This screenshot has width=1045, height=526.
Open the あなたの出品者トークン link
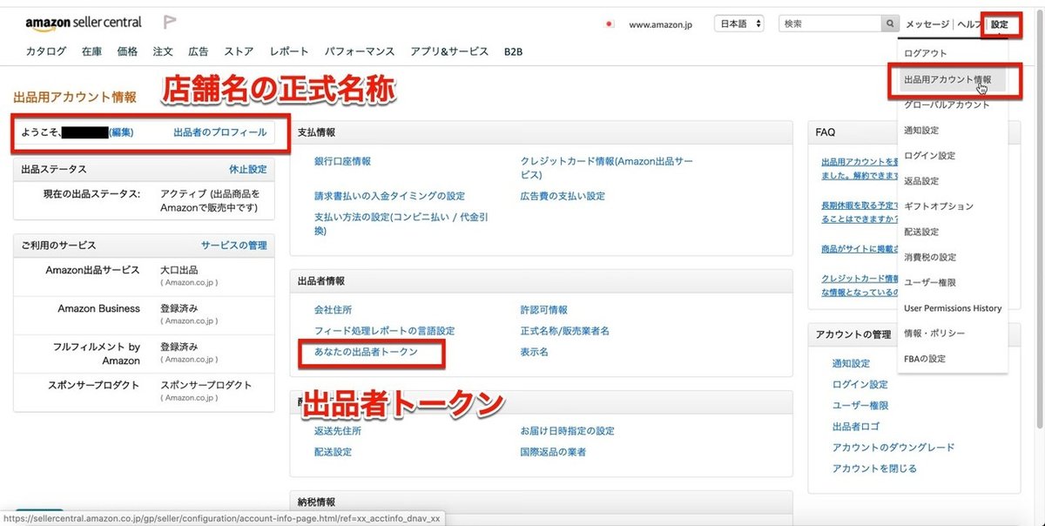tap(366, 352)
